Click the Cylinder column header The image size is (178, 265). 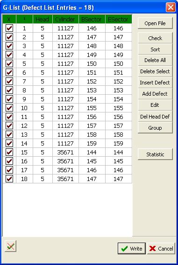coord(65,19)
